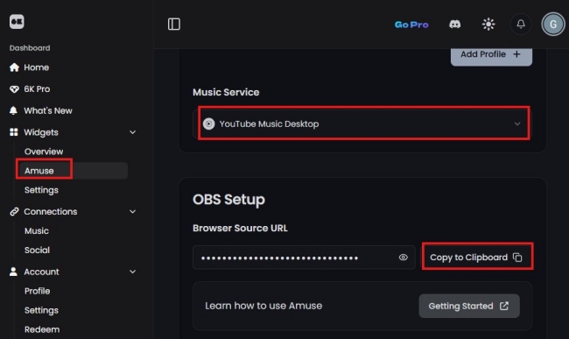Click the Browser Source URL field

coord(304,258)
